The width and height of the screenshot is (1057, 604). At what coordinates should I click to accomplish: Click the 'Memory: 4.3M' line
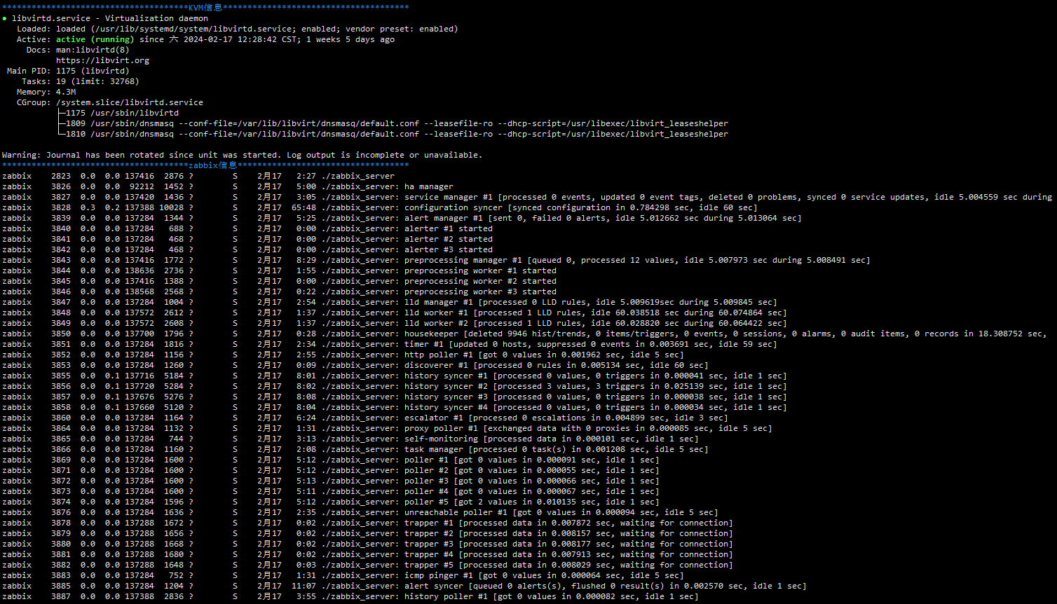(x=46, y=92)
